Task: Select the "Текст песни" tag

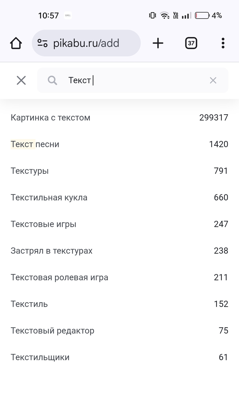Action: point(35,144)
